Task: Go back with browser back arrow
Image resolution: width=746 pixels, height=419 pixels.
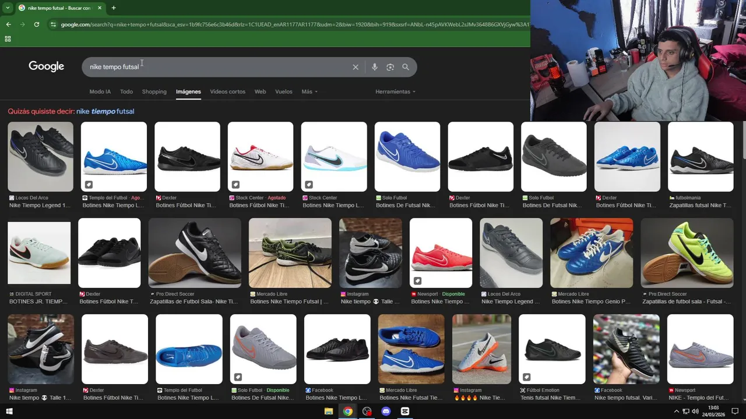Action: click(8, 24)
